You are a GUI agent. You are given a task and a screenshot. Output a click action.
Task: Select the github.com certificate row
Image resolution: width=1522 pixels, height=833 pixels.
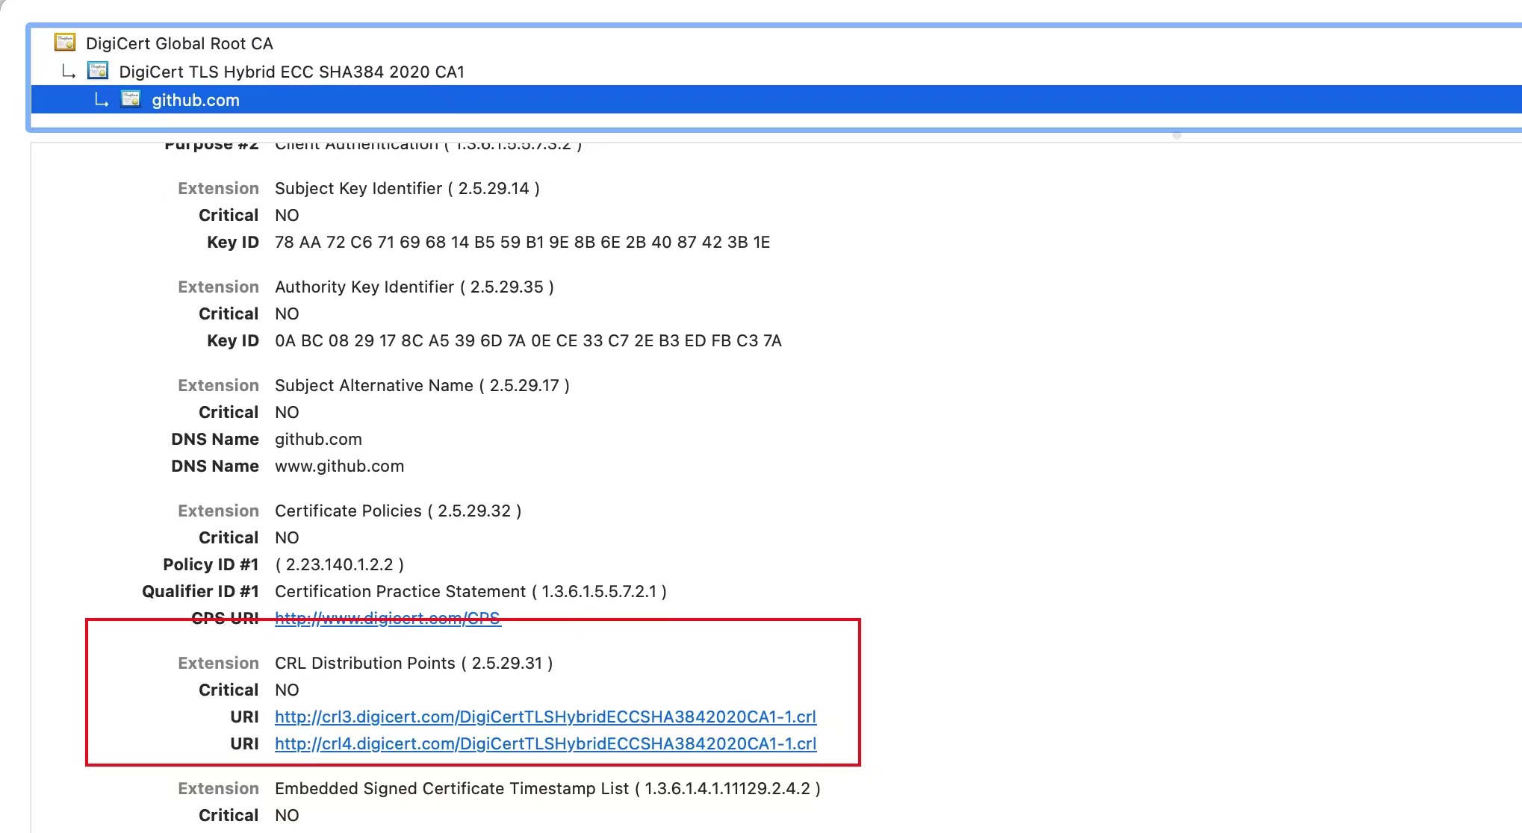coord(777,100)
